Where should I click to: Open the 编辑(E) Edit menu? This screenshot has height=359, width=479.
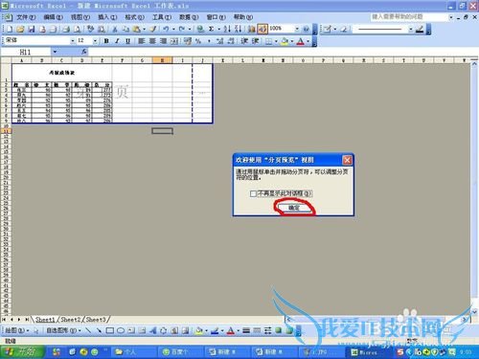(53, 17)
